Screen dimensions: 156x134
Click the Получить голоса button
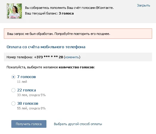pos(29,124)
